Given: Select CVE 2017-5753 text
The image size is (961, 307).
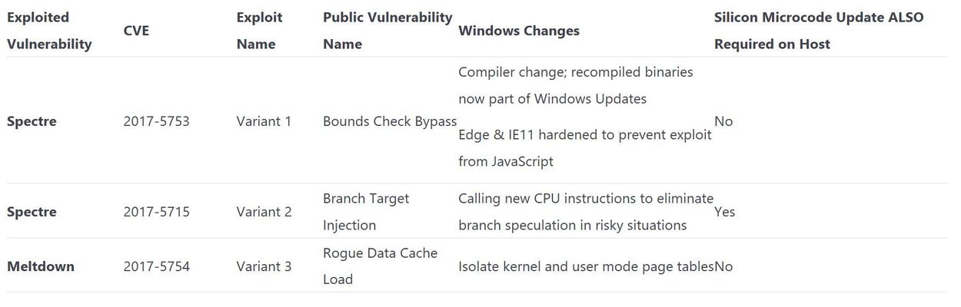Looking at the screenshot, I should (x=156, y=121).
